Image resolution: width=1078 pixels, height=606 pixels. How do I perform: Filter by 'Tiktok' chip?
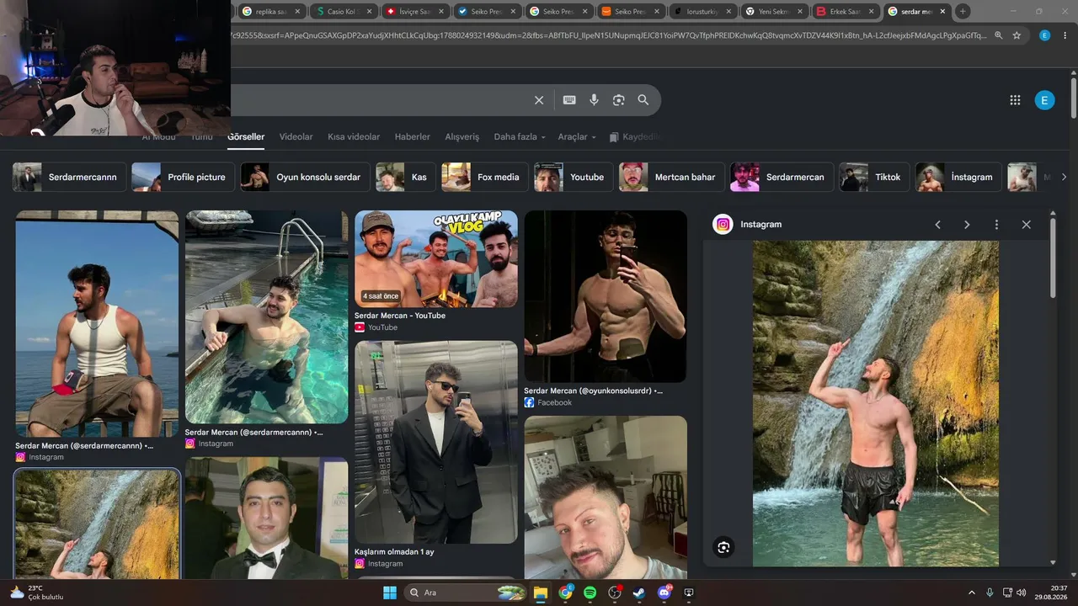[875, 178]
